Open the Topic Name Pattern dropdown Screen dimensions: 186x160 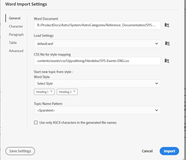[157, 110]
